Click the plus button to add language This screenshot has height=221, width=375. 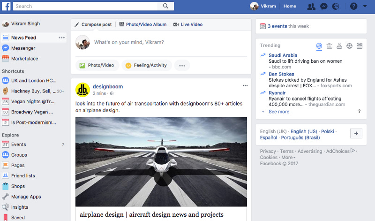356,133
